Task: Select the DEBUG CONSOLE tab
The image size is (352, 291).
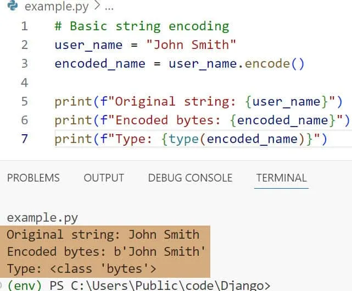Action: pos(190,178)
